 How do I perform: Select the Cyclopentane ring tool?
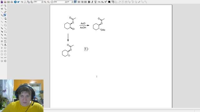(x=2, y=51)
